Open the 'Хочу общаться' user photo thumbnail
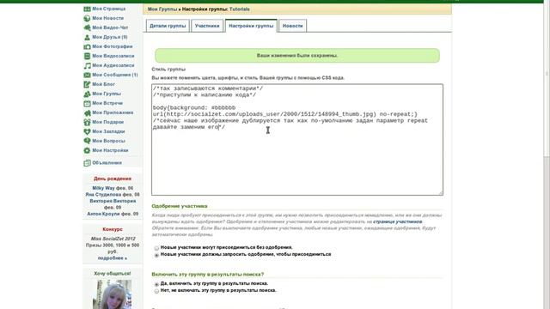This screenshot has height=309, width=550. [113, 294]
